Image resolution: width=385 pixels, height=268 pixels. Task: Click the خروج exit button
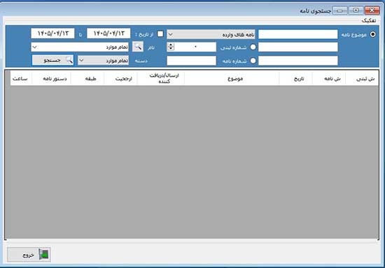(x=29, y=255)
